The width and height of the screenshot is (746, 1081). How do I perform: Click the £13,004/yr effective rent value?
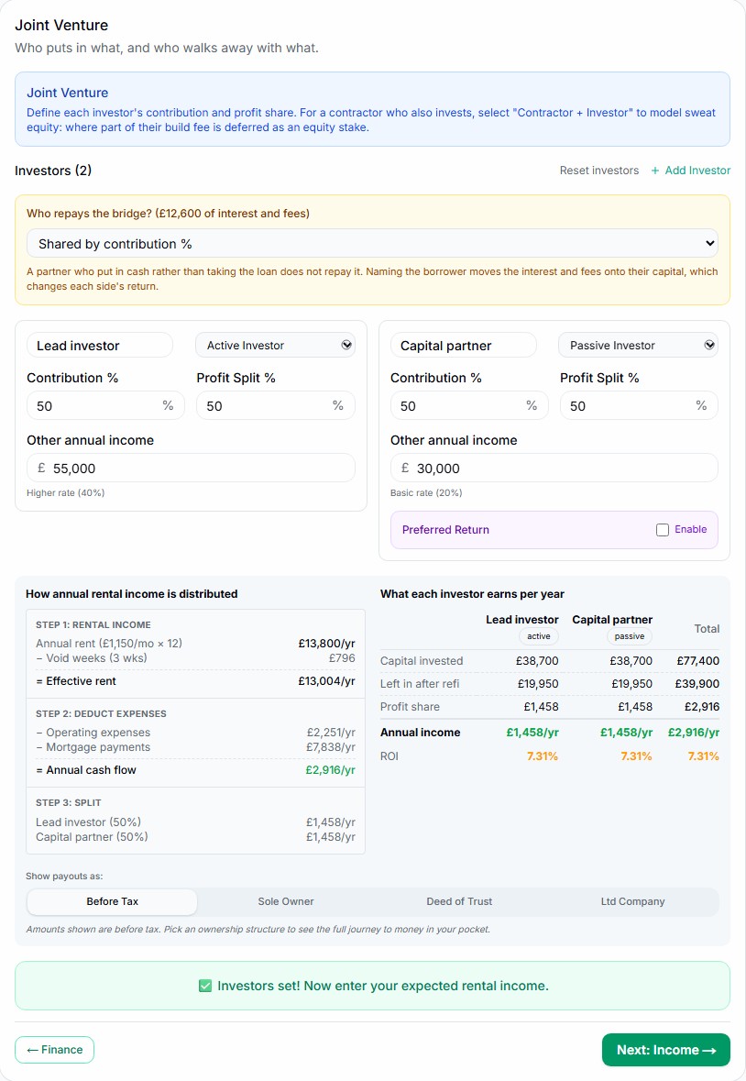(326, 681)
